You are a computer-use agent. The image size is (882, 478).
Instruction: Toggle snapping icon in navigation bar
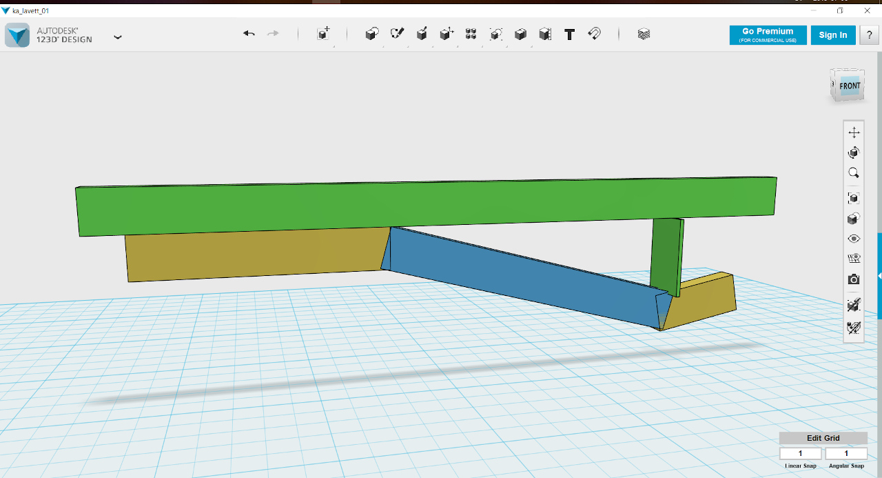[x=854, y=305]
